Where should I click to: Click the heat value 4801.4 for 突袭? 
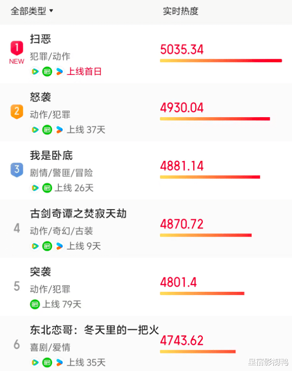[178, 282]
